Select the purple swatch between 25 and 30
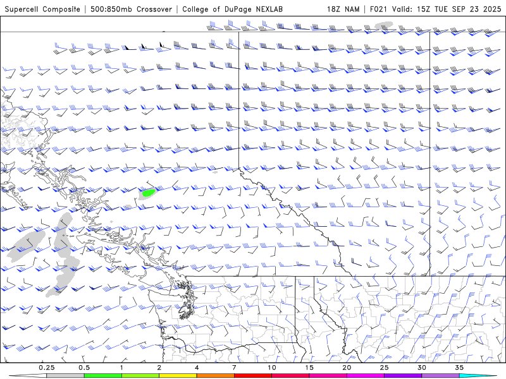 [403, 376]
